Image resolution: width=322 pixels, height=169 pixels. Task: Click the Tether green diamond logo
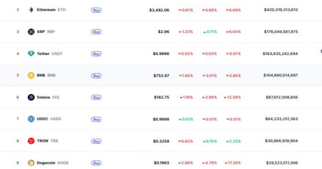(x=31, y=54)
